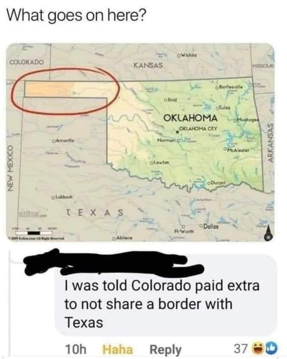Viewport: 287px width, 359px height.
Task: Click the COLORADO state label
Action: [x=26, y=62]
